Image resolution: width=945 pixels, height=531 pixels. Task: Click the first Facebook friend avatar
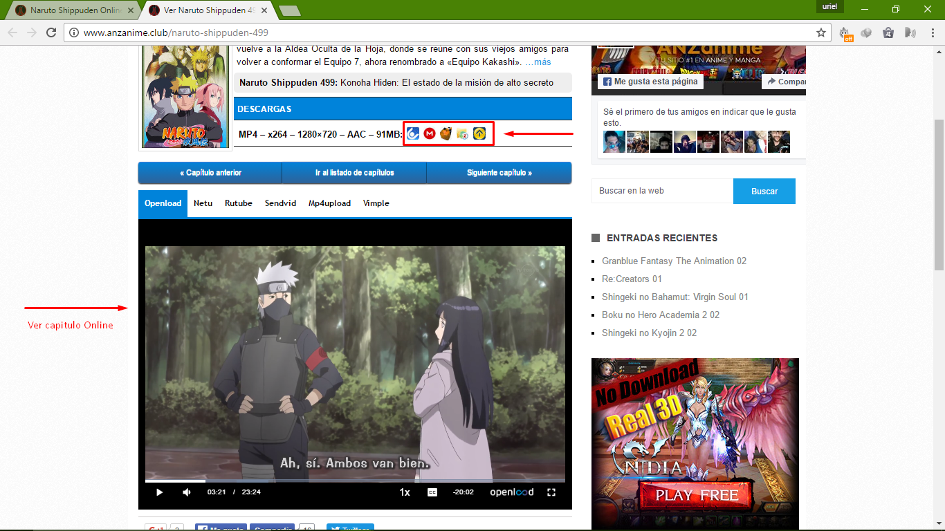click(x=614, y=142)
